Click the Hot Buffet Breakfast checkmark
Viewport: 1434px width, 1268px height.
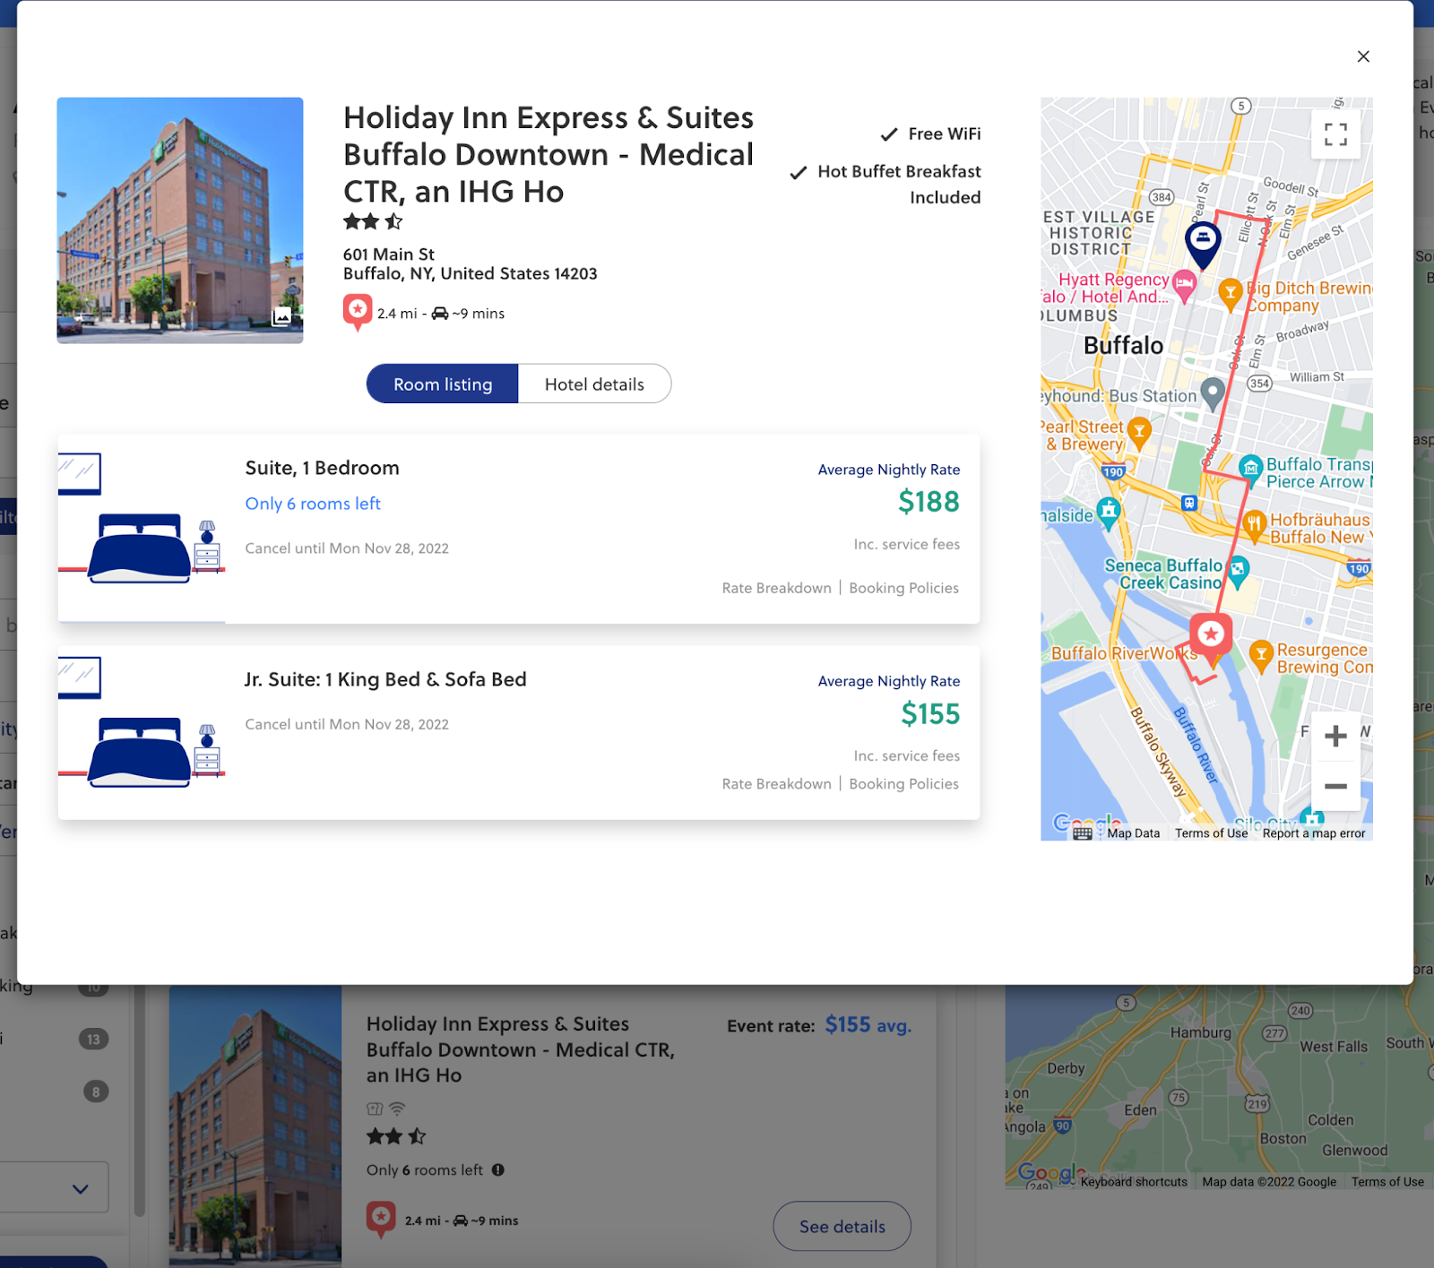(x=798, y=172)
